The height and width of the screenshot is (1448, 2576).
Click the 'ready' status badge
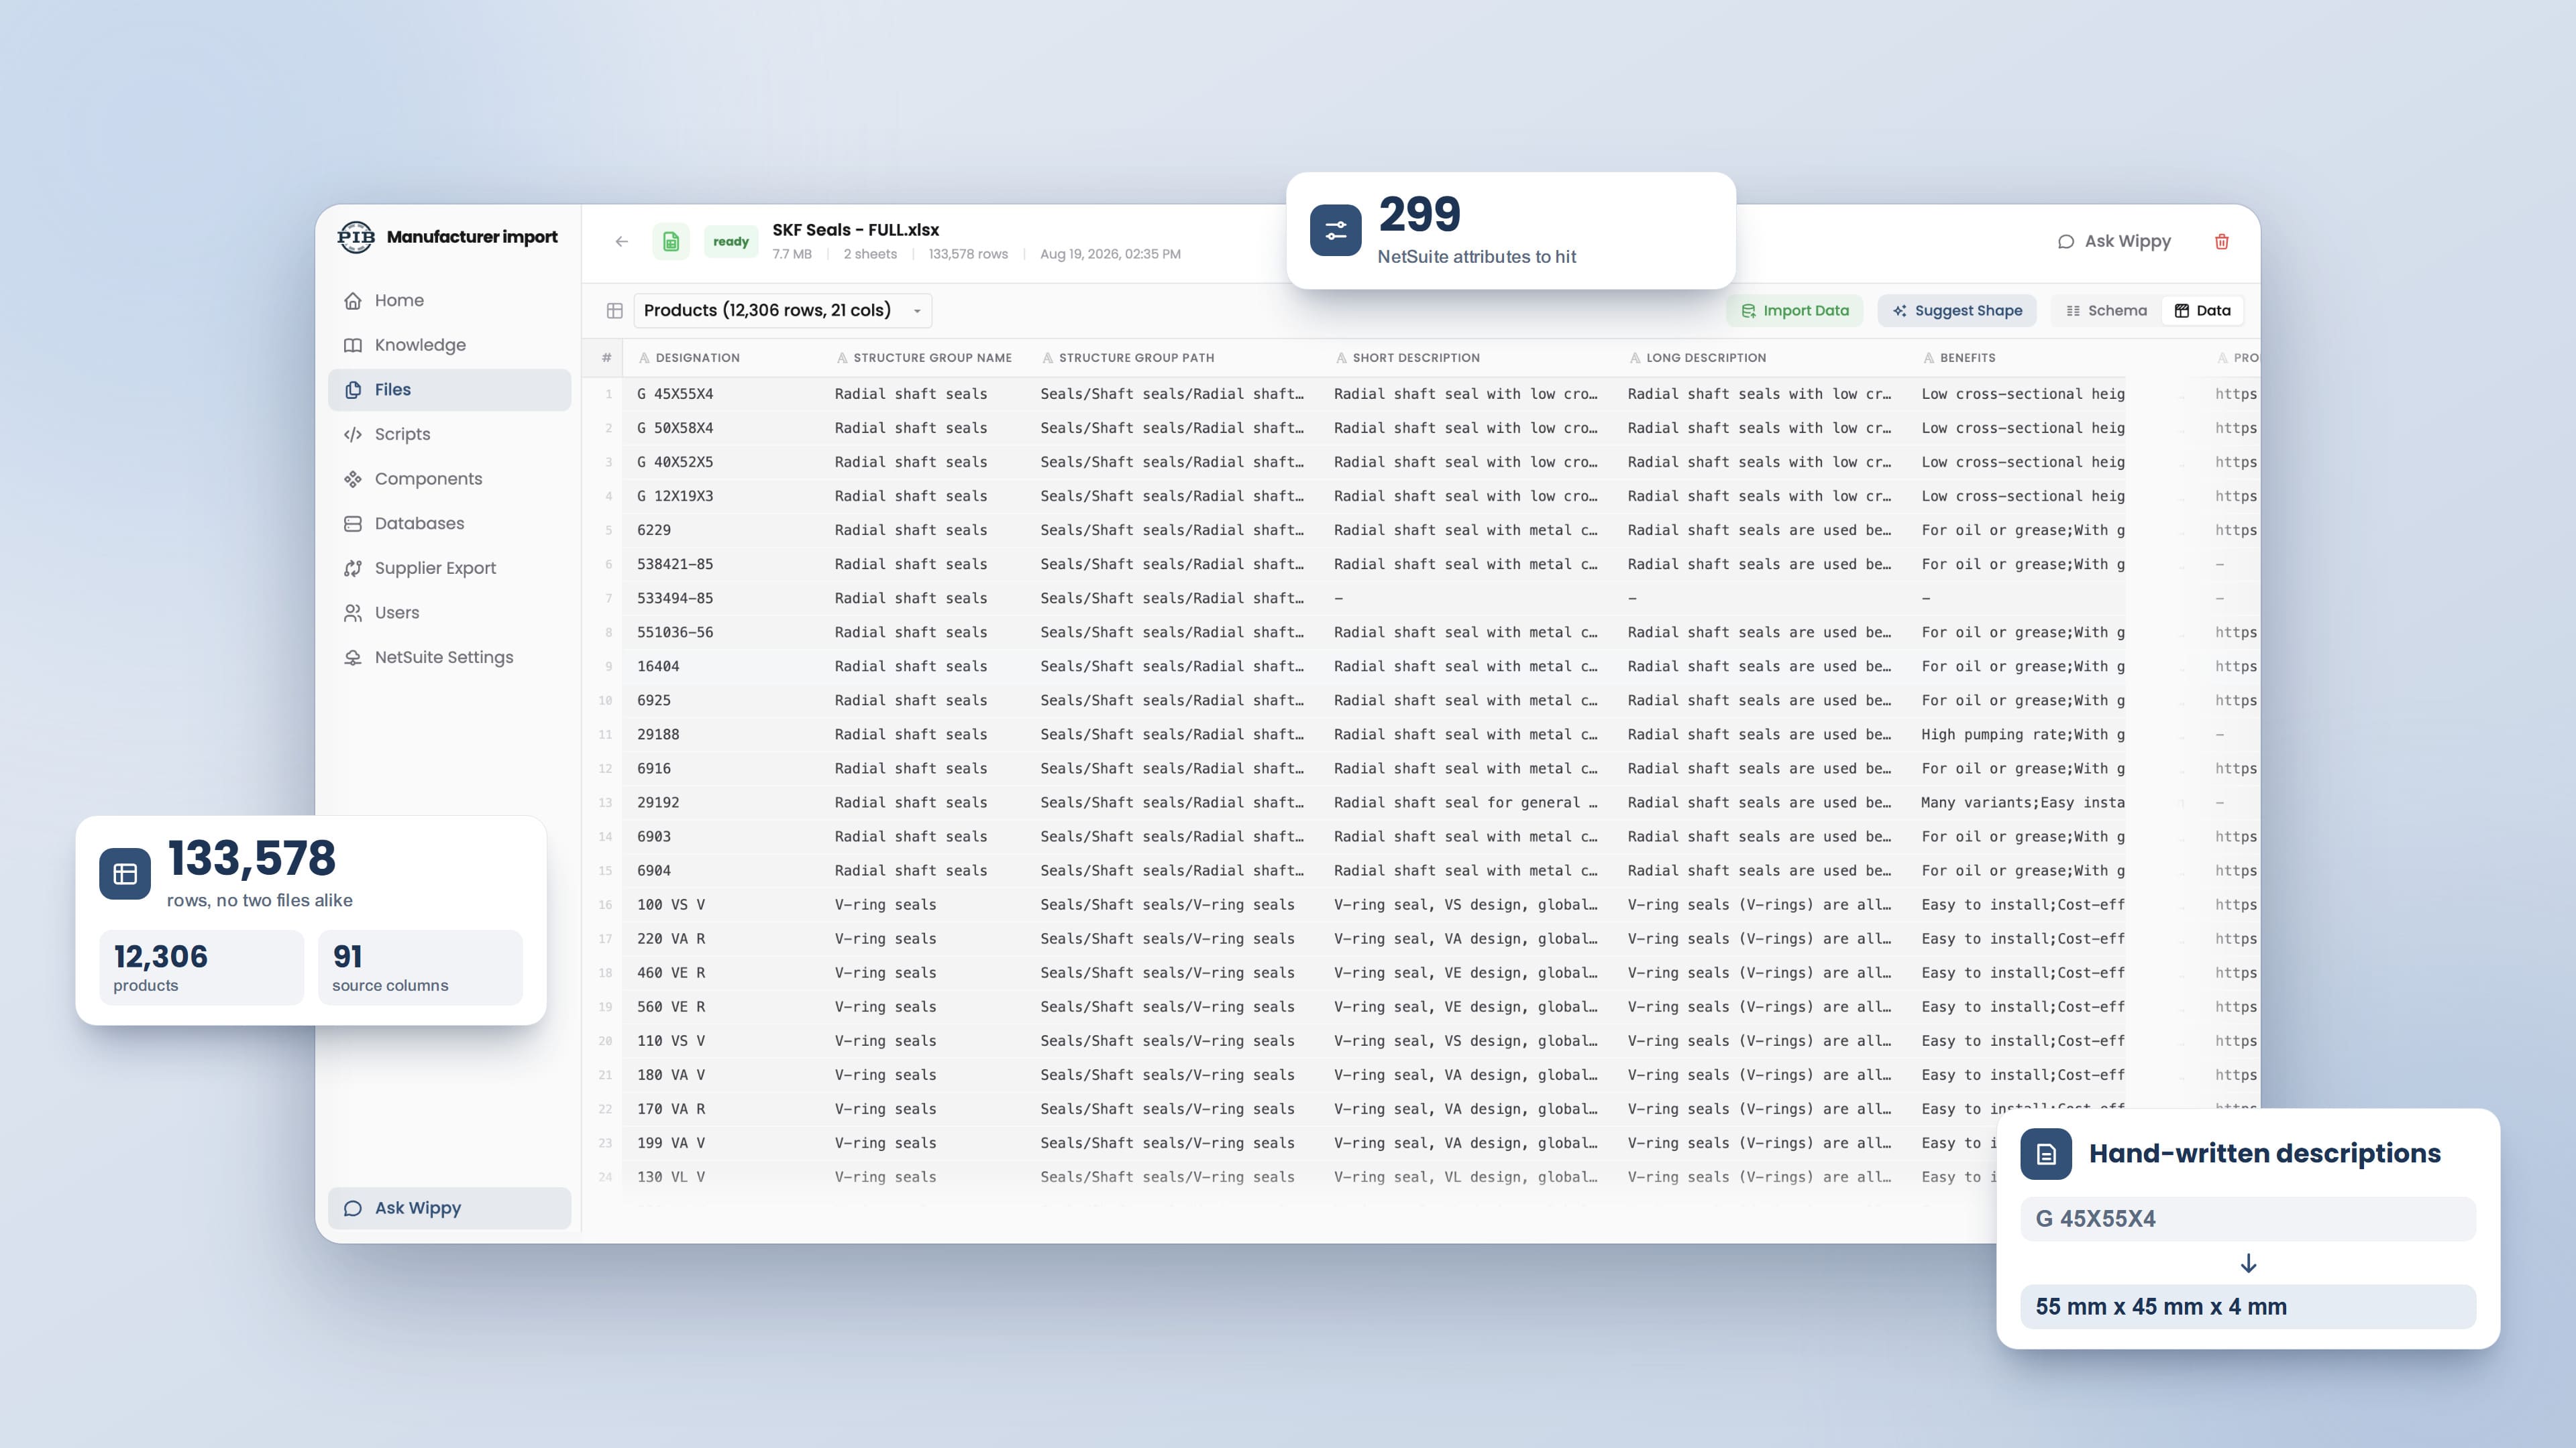click(731, 242)
